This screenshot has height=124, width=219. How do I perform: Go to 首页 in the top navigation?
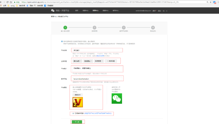pos(77,11)
